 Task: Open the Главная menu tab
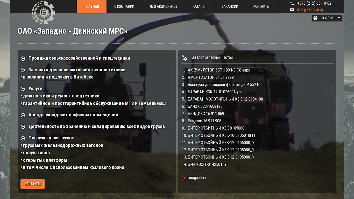pos(91,6)
